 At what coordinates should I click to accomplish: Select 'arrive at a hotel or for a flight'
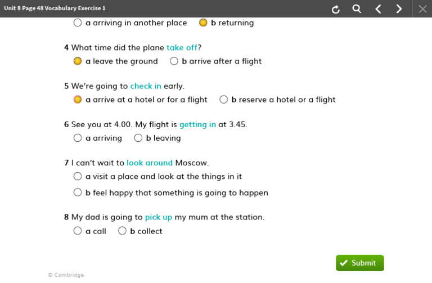[x=78, y=100]
